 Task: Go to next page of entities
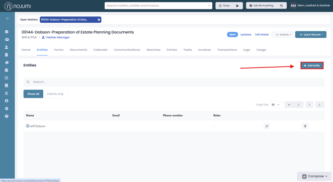[320, 105]
